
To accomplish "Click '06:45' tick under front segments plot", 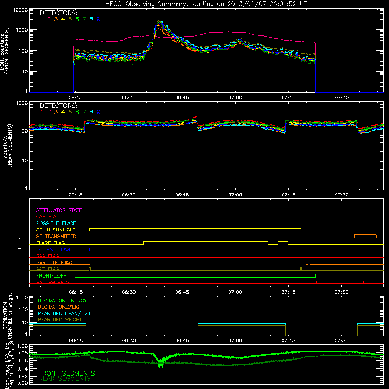I will (x=182, y=98).
